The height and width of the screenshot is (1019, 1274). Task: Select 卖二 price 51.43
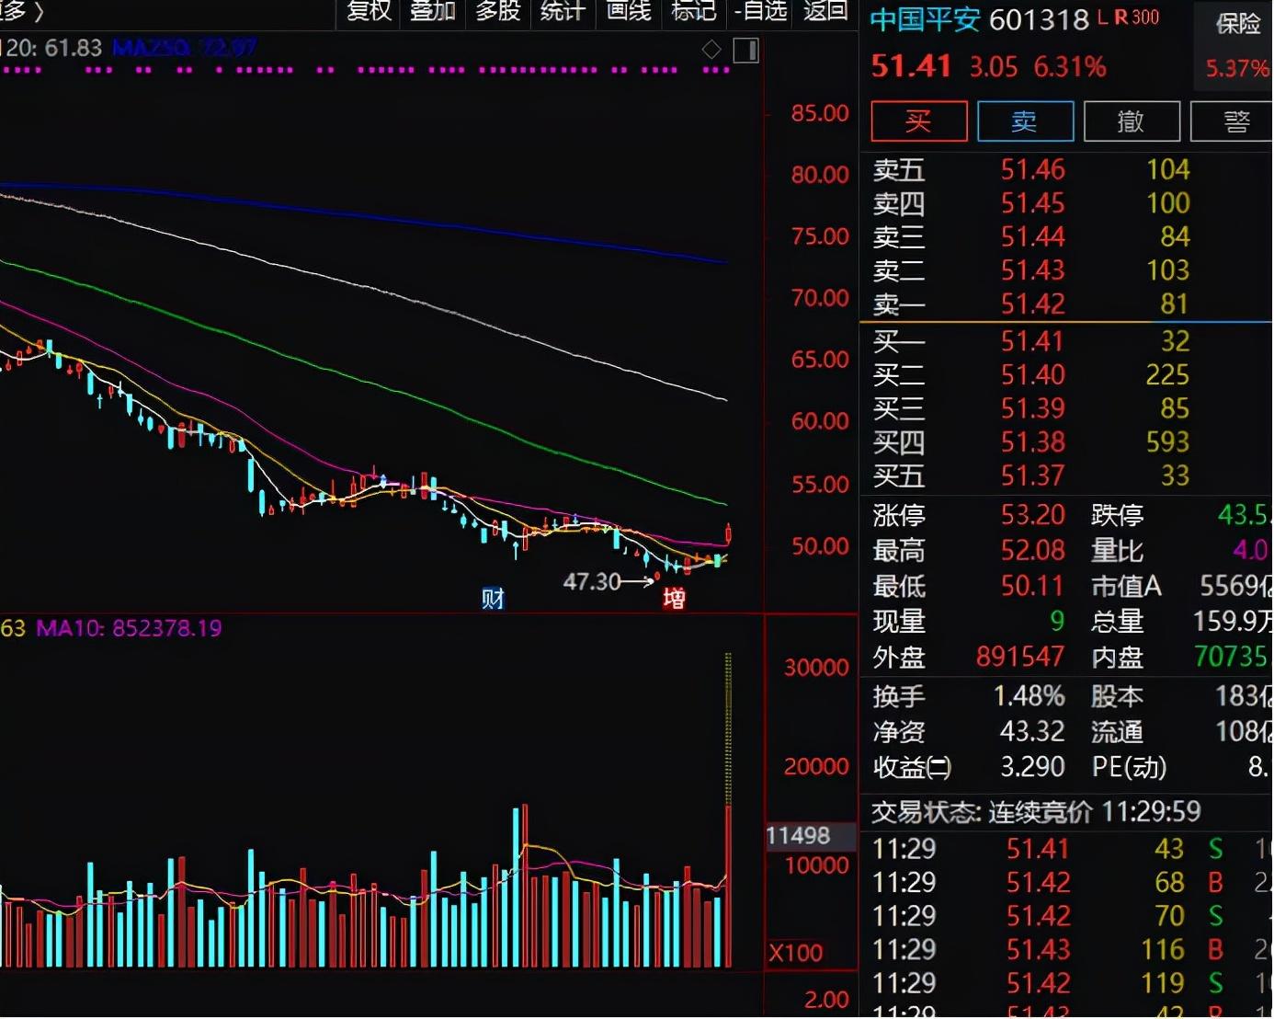click(x=1032, y=270)
